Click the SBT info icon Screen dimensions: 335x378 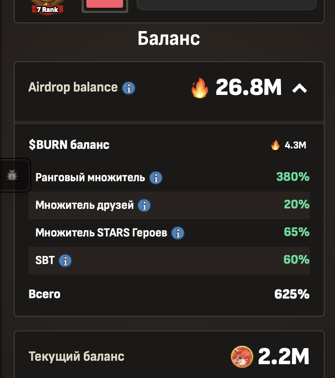point(65,260)
